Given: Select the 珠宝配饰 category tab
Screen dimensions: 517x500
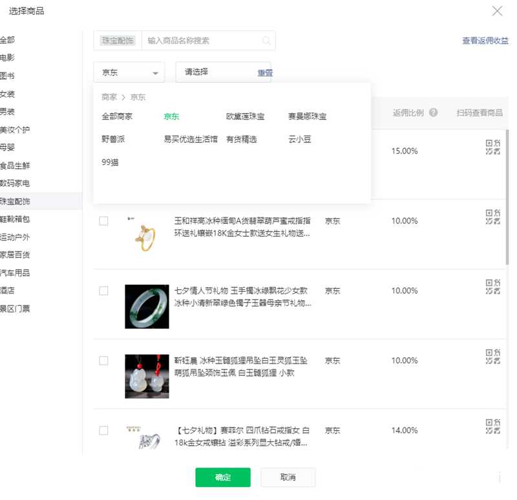Looking at the screenshot, I should coord(18,201).
